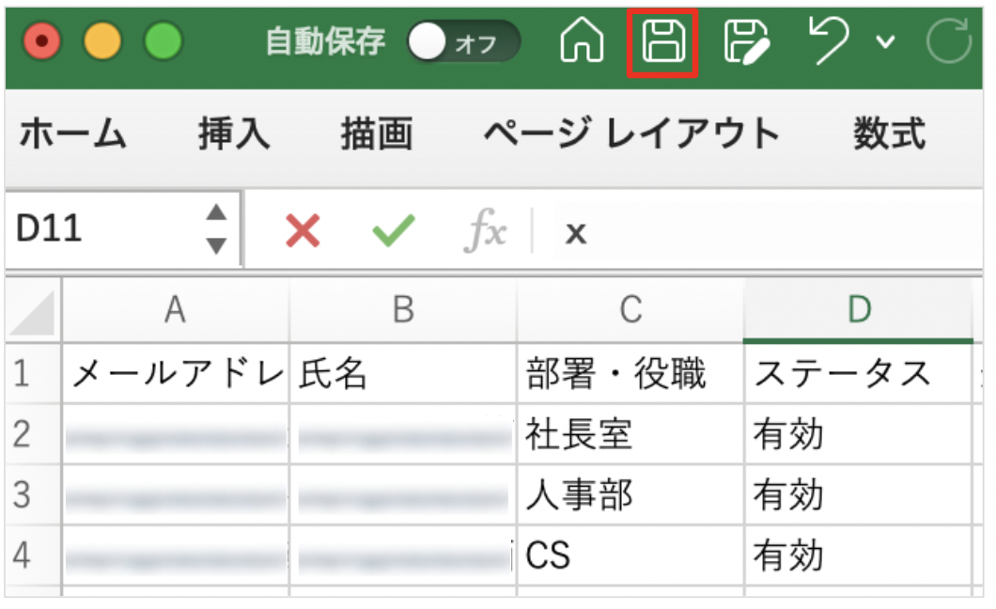Open Save As with the pencil disk icon

747,42
